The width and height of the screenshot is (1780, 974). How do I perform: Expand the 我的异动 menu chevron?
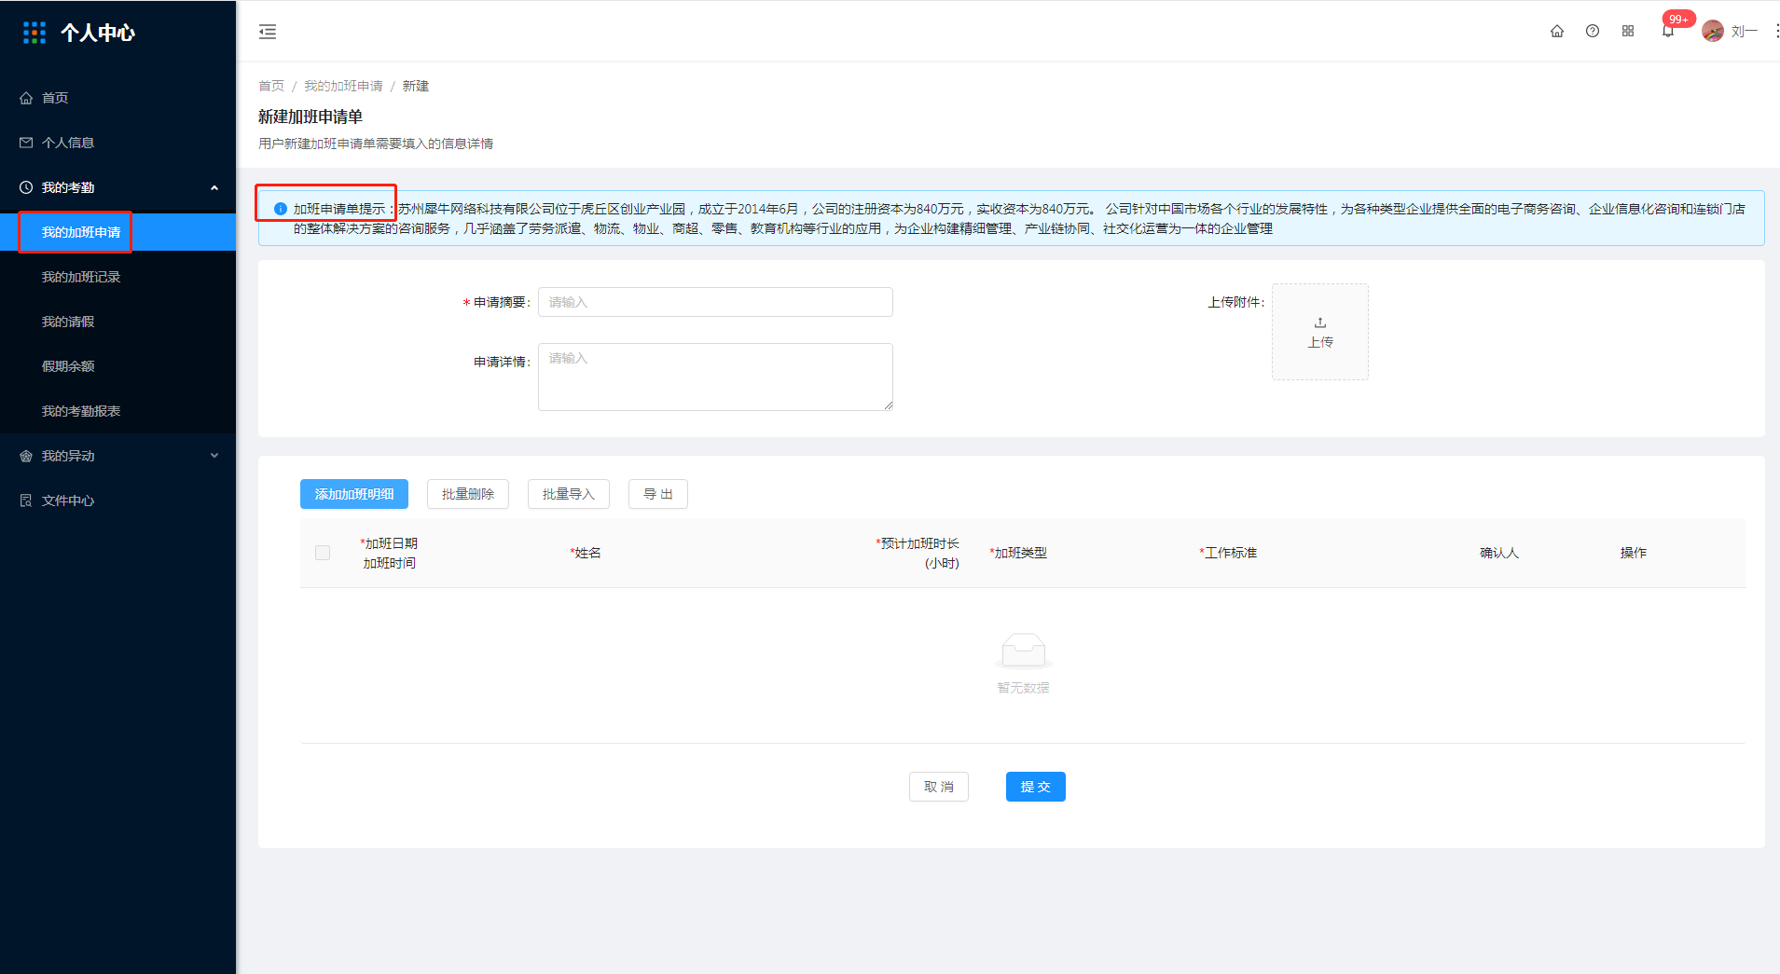[214, 456]
